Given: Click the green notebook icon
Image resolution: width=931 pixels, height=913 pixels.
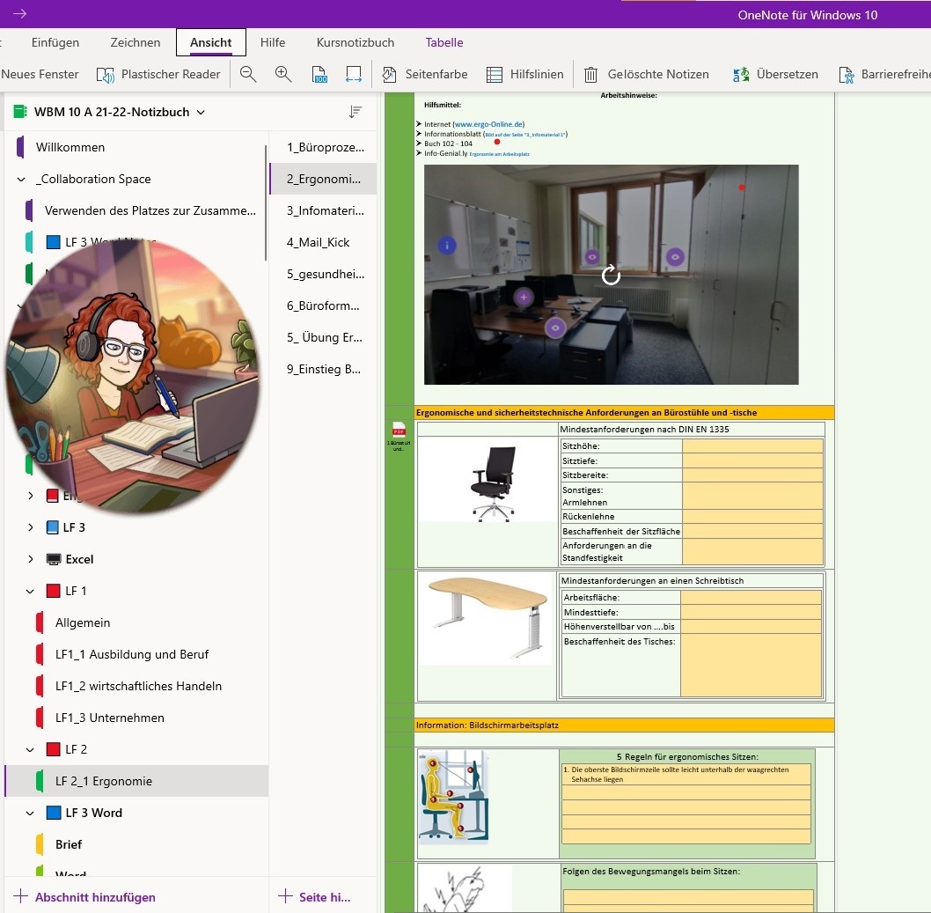Looking at the screenshot, I should tap(20, 112).
